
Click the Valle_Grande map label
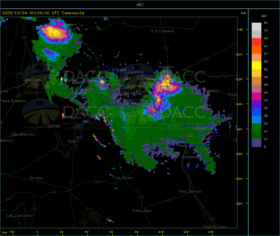92,114
